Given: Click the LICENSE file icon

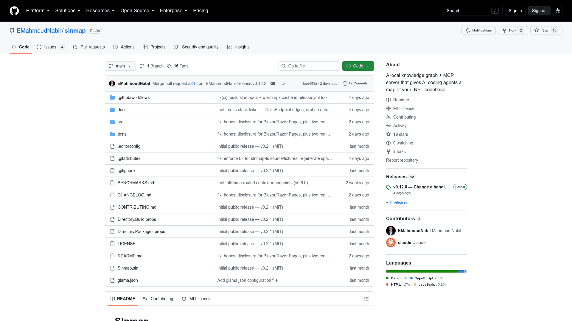Looking at the screenshot, I should [112, 244].
